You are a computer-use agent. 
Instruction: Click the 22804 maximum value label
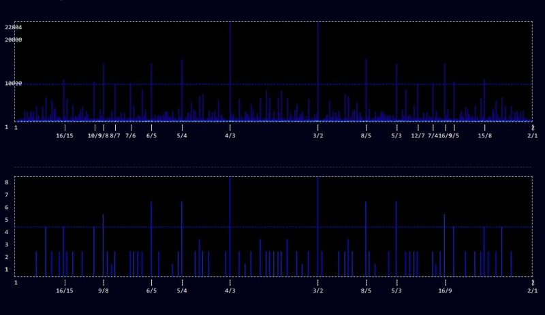[x=13, y=27]
